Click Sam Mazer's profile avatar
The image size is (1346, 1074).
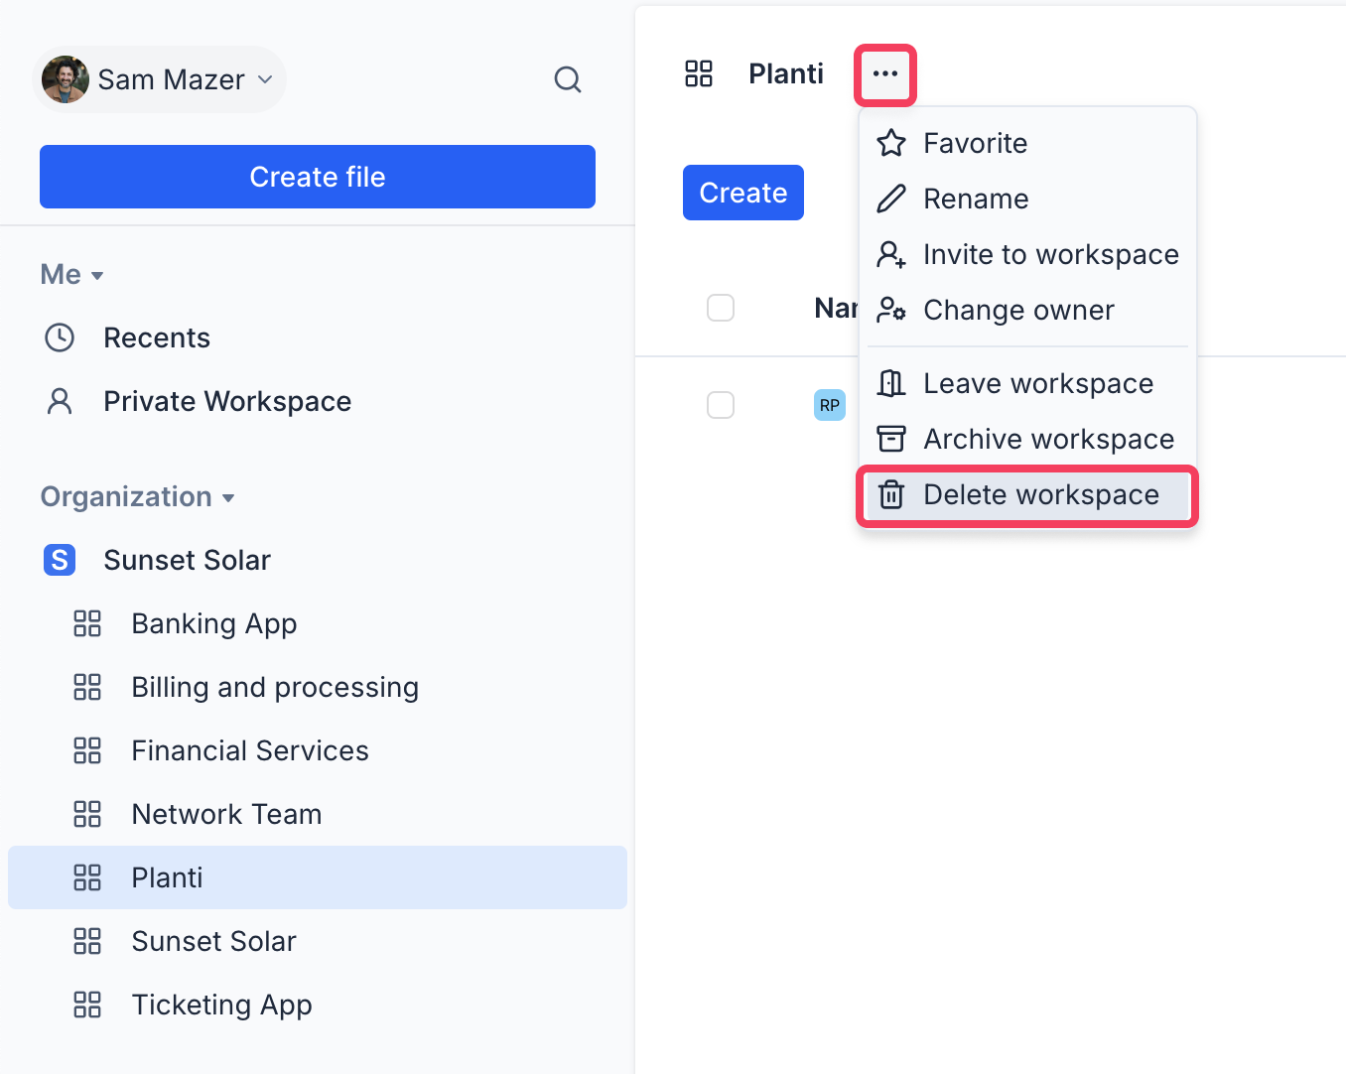[x=66, y=79]
